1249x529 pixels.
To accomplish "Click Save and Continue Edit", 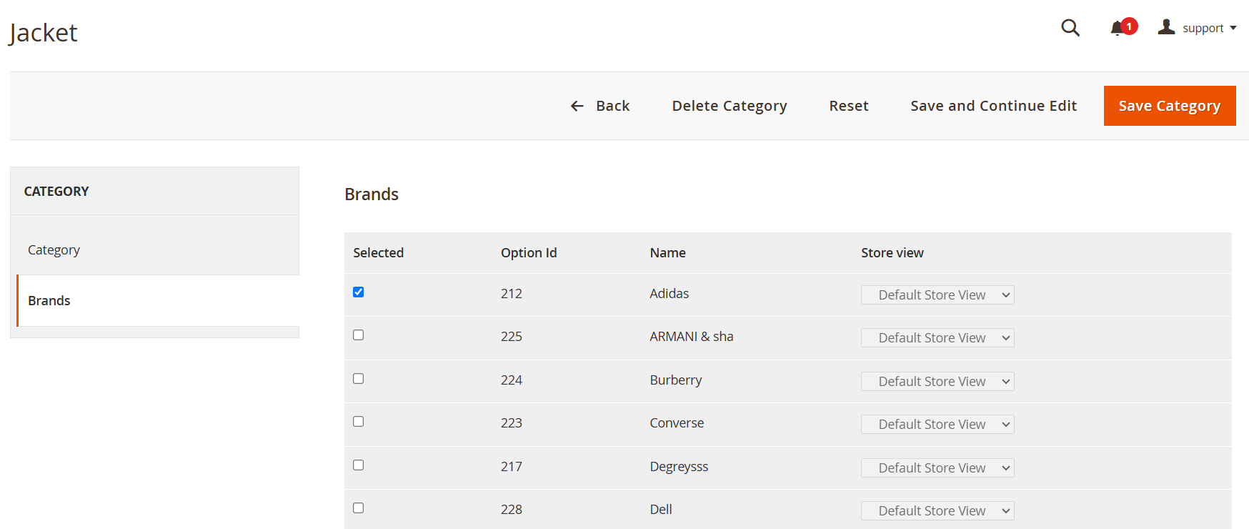I will 993,106.
